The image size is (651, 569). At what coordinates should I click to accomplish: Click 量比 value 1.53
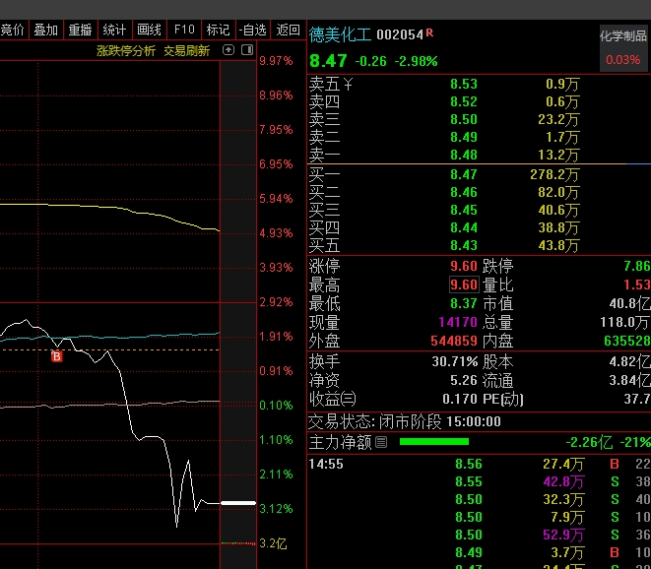tap(637, 284)
